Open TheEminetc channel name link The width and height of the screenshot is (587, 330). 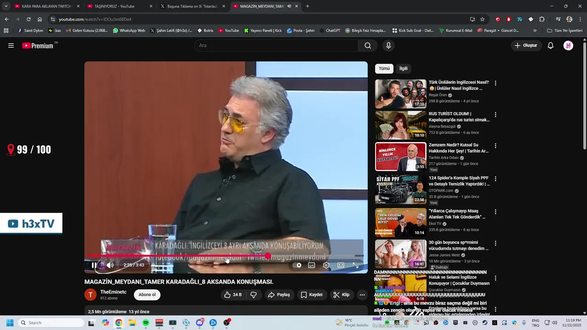113,292
